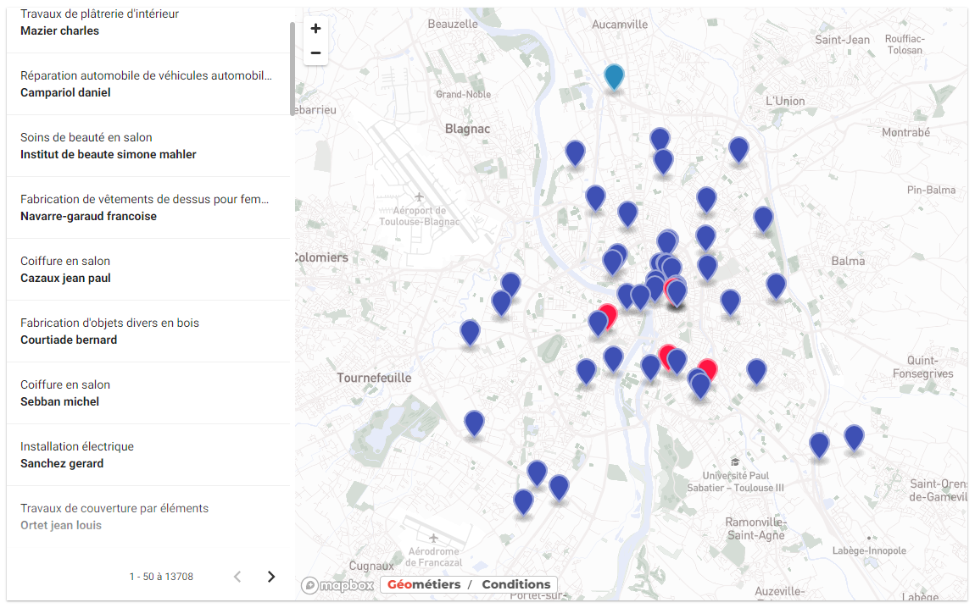This screenshot has height=608, width=975.
Task: Open the Mapbox logo link
Action: [337, 585]
